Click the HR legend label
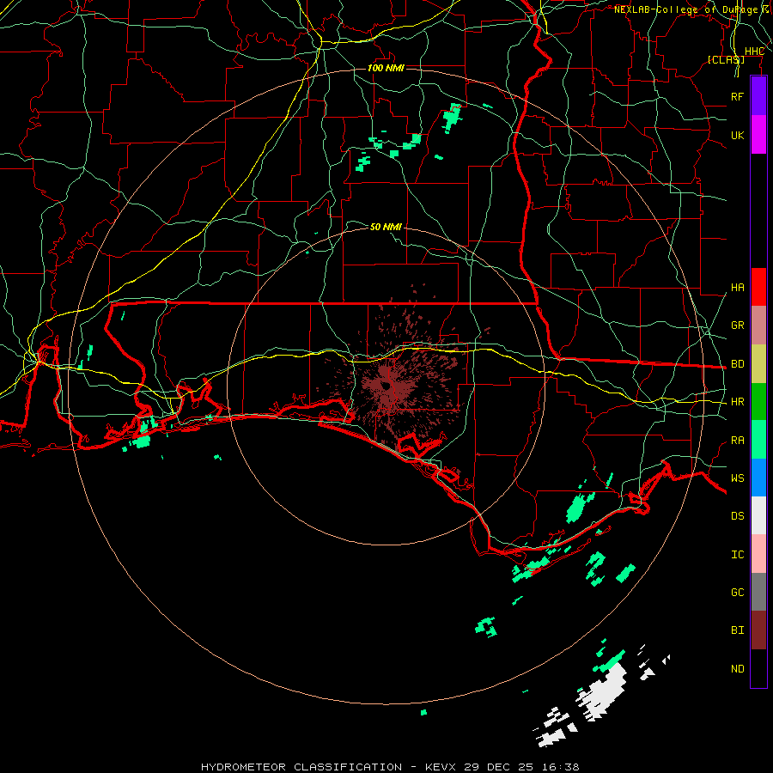Screen dimensions: 773x773 tap(737, 402)
